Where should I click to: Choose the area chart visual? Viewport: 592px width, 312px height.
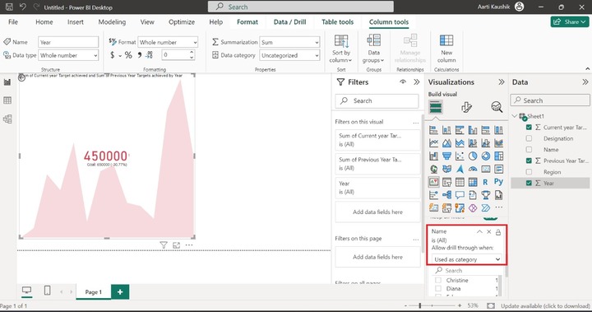(x=446, y=143)
